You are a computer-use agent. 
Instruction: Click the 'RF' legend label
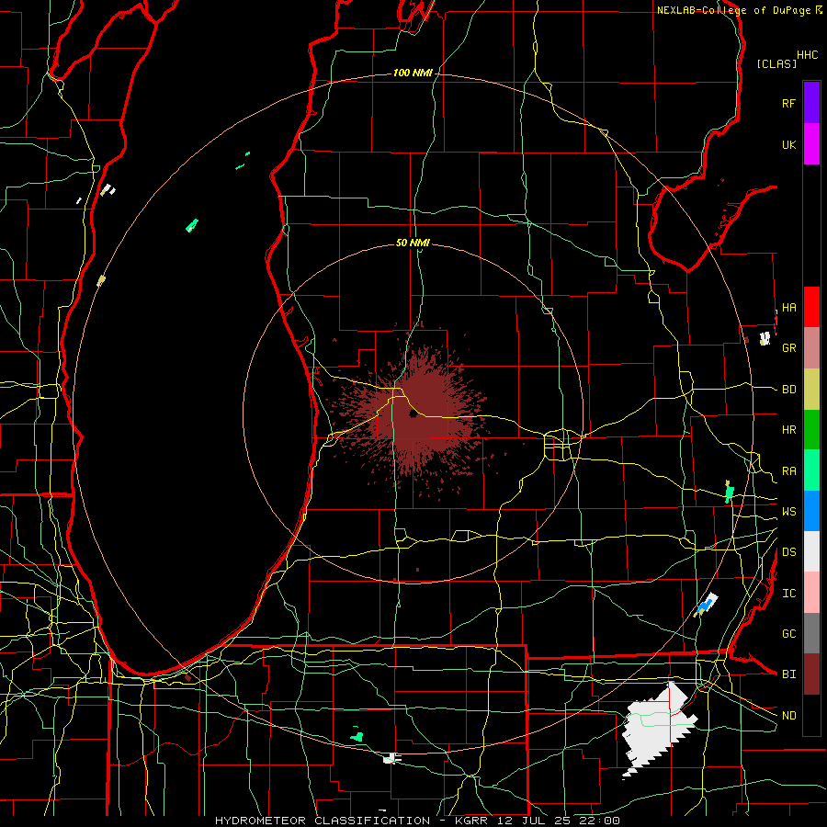point(788,103)
